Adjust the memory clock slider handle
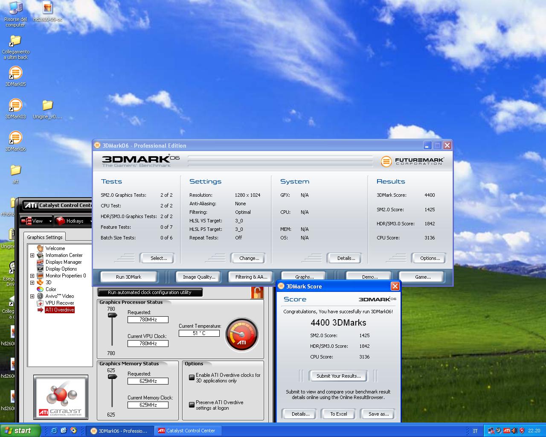Image resolution: width=546 pixels, height=437 pixels. click(112, 377)
